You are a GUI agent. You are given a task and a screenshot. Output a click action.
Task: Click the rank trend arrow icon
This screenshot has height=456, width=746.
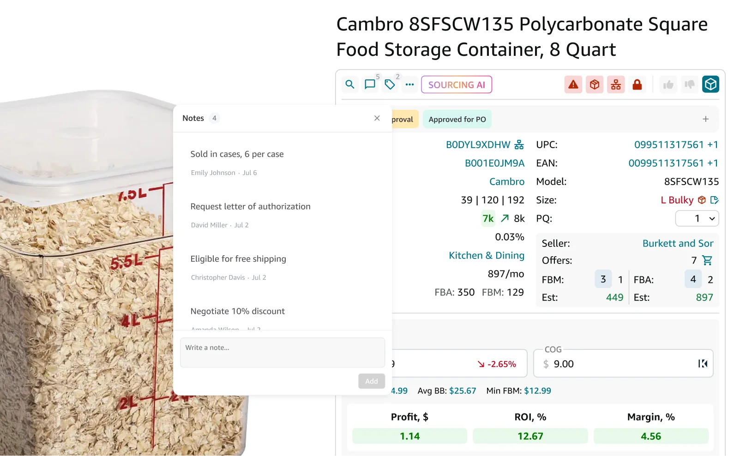click(x=505, y=218)
